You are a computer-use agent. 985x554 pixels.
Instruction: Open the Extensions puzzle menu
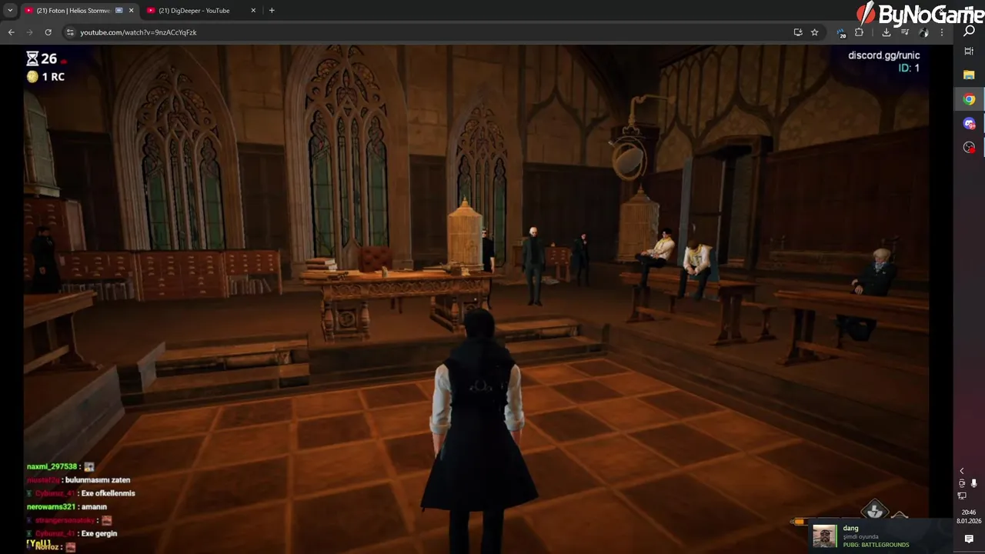(859, 32)
